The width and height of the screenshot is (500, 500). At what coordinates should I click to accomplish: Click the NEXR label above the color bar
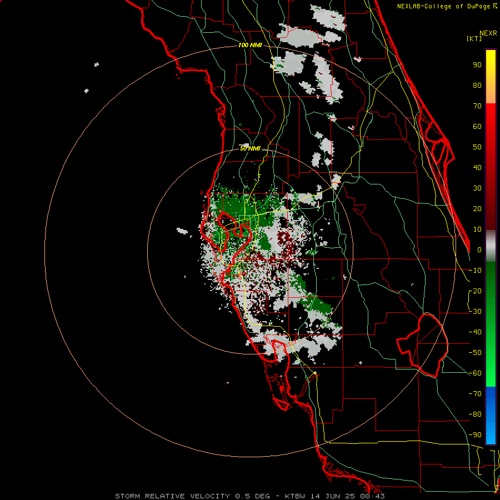pyautogui.click(x=488, y=33)
